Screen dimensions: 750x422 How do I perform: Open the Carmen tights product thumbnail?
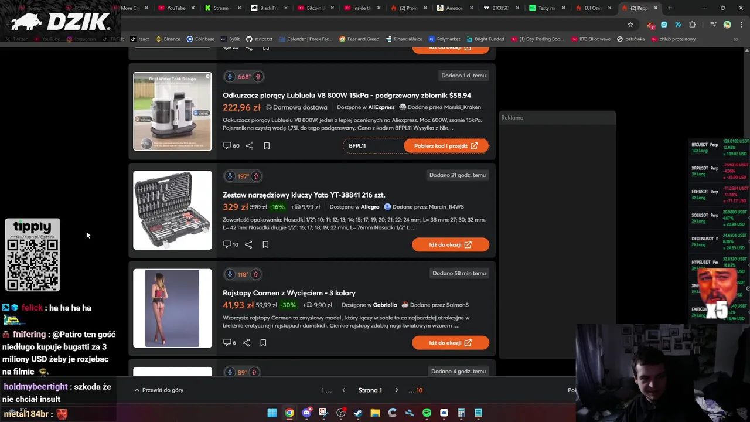pyautogui.click(x=172, y=308)
